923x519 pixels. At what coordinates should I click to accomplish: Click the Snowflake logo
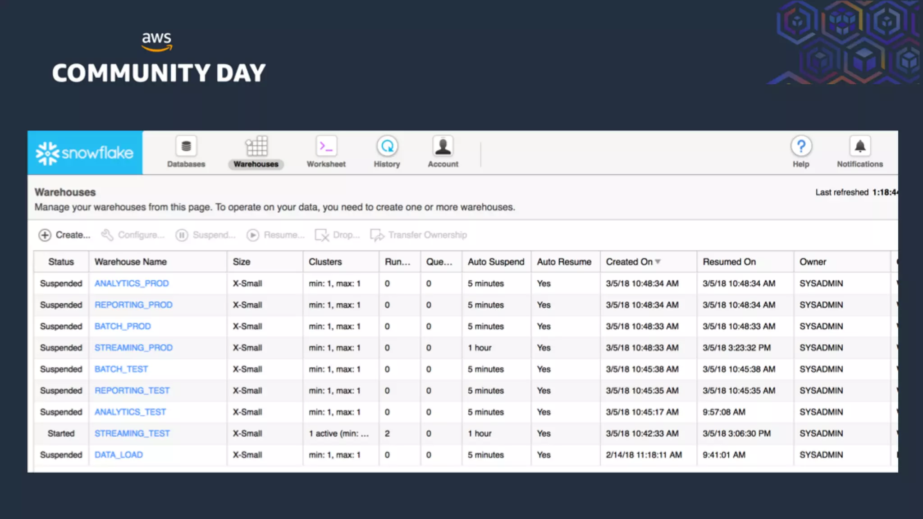click(x=85, y=153)
